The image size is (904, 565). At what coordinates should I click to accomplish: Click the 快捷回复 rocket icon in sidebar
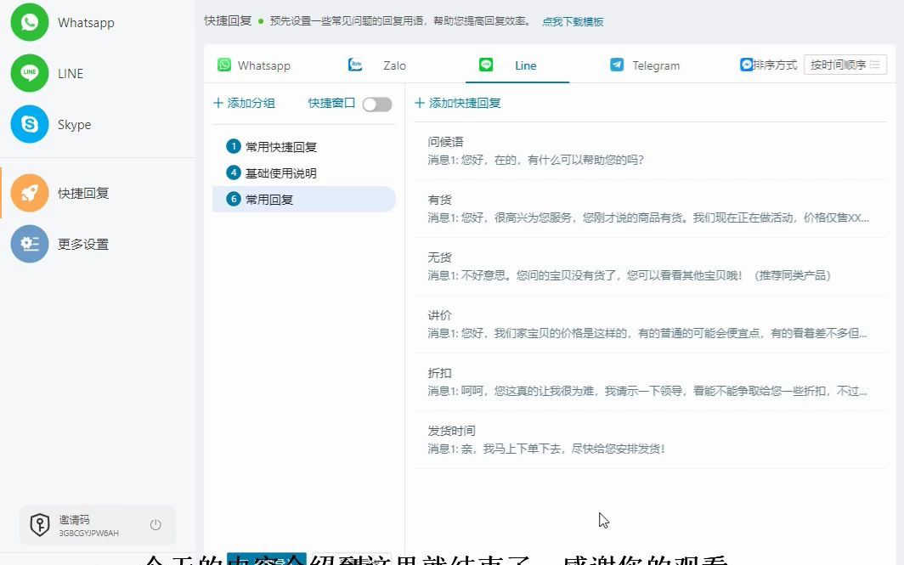click(30, 193)
